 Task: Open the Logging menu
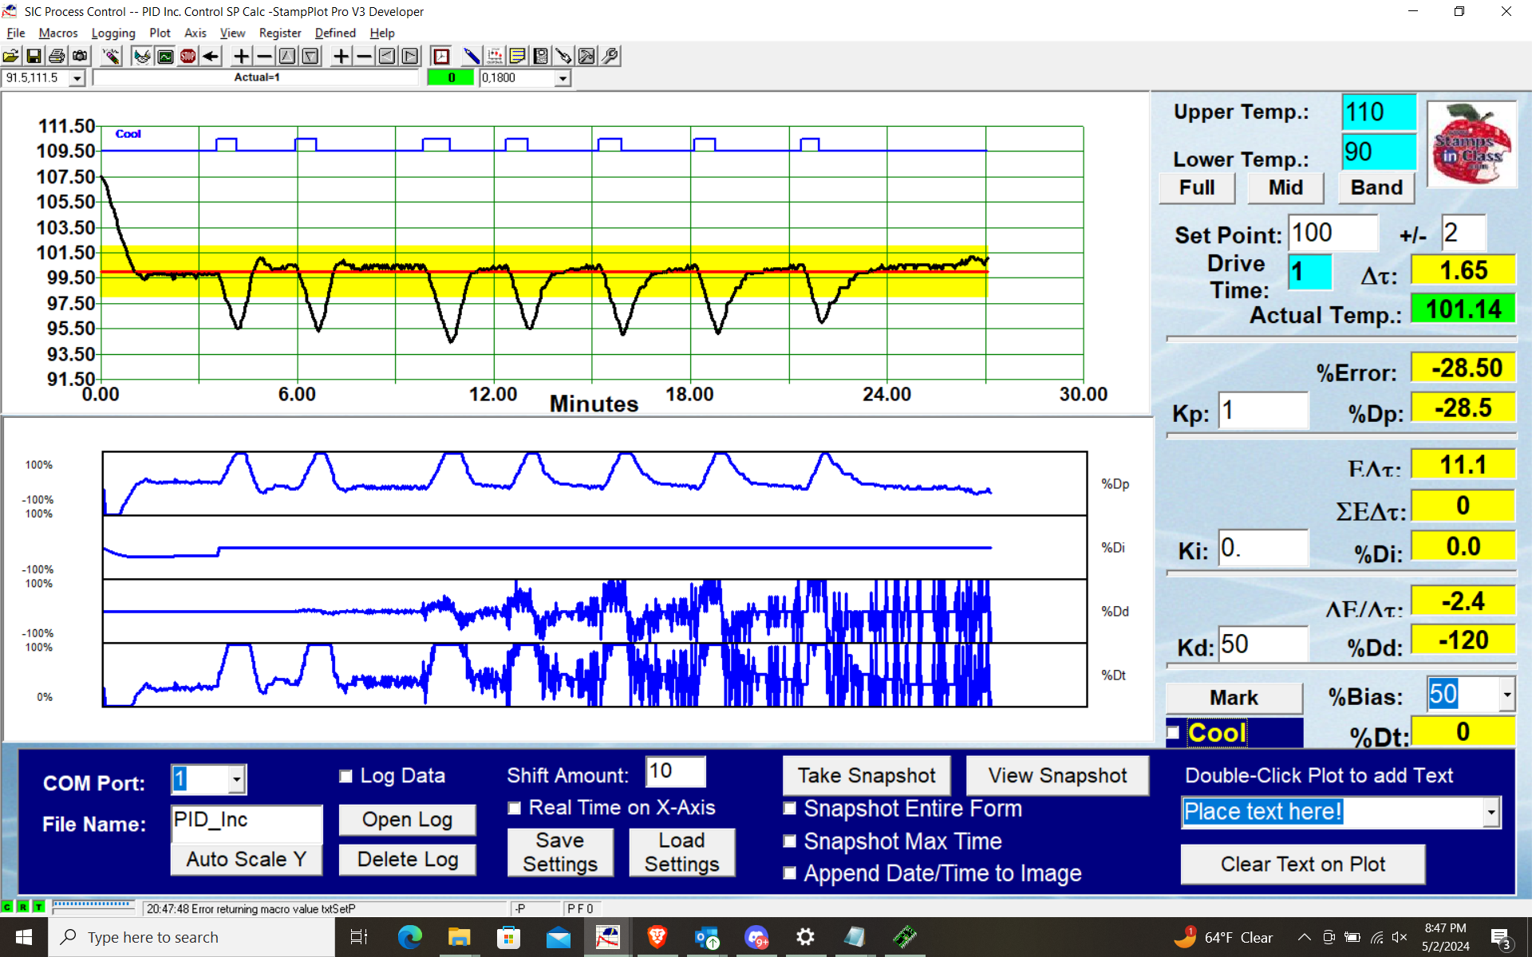coord(113,33)
